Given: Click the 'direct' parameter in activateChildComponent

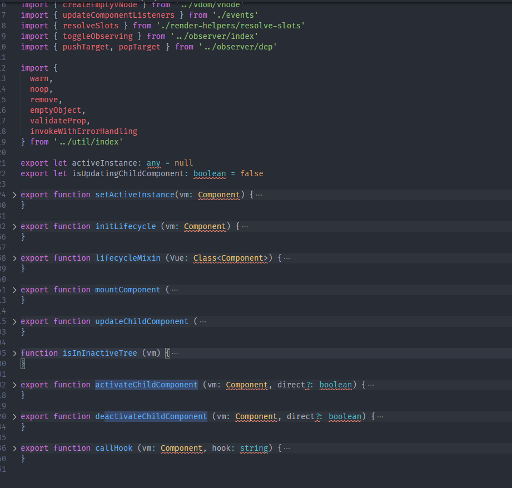Looking at the screenshot, I should click(x=291, y=385).
